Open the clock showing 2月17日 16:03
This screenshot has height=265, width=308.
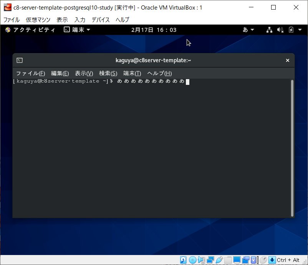[154, 30]
